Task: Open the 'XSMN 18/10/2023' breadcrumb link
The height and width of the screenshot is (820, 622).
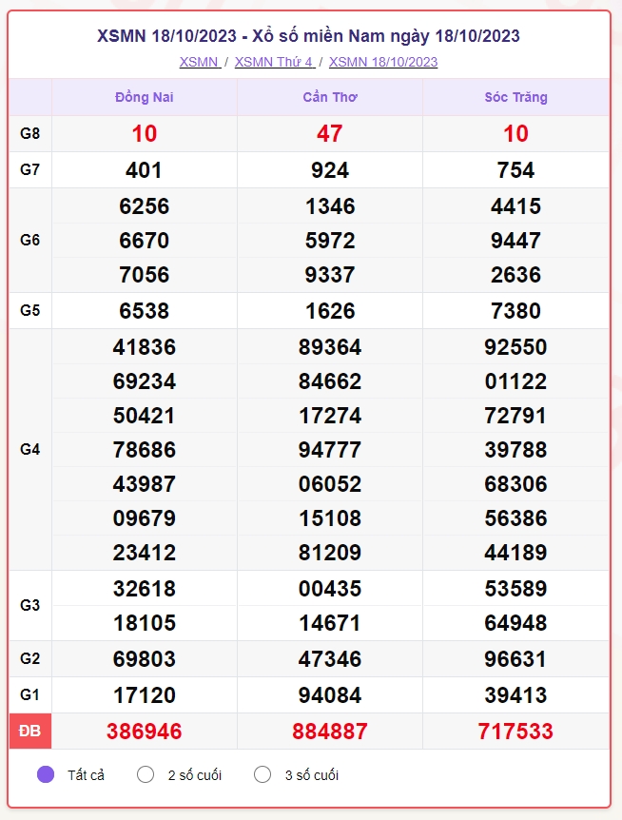Action: pos(383,62)
